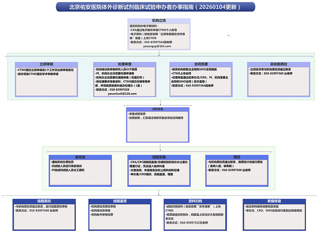Click "机构培训员审核研究人员GCP资质" line
The height and width of the screenshot is (233, 318).
(116, 69)
